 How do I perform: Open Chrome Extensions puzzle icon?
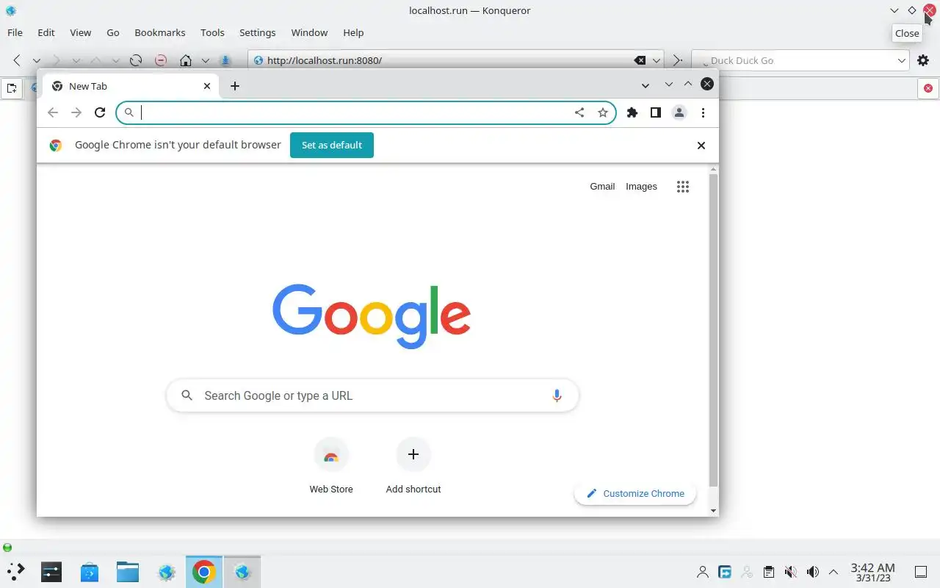(632, 112)
